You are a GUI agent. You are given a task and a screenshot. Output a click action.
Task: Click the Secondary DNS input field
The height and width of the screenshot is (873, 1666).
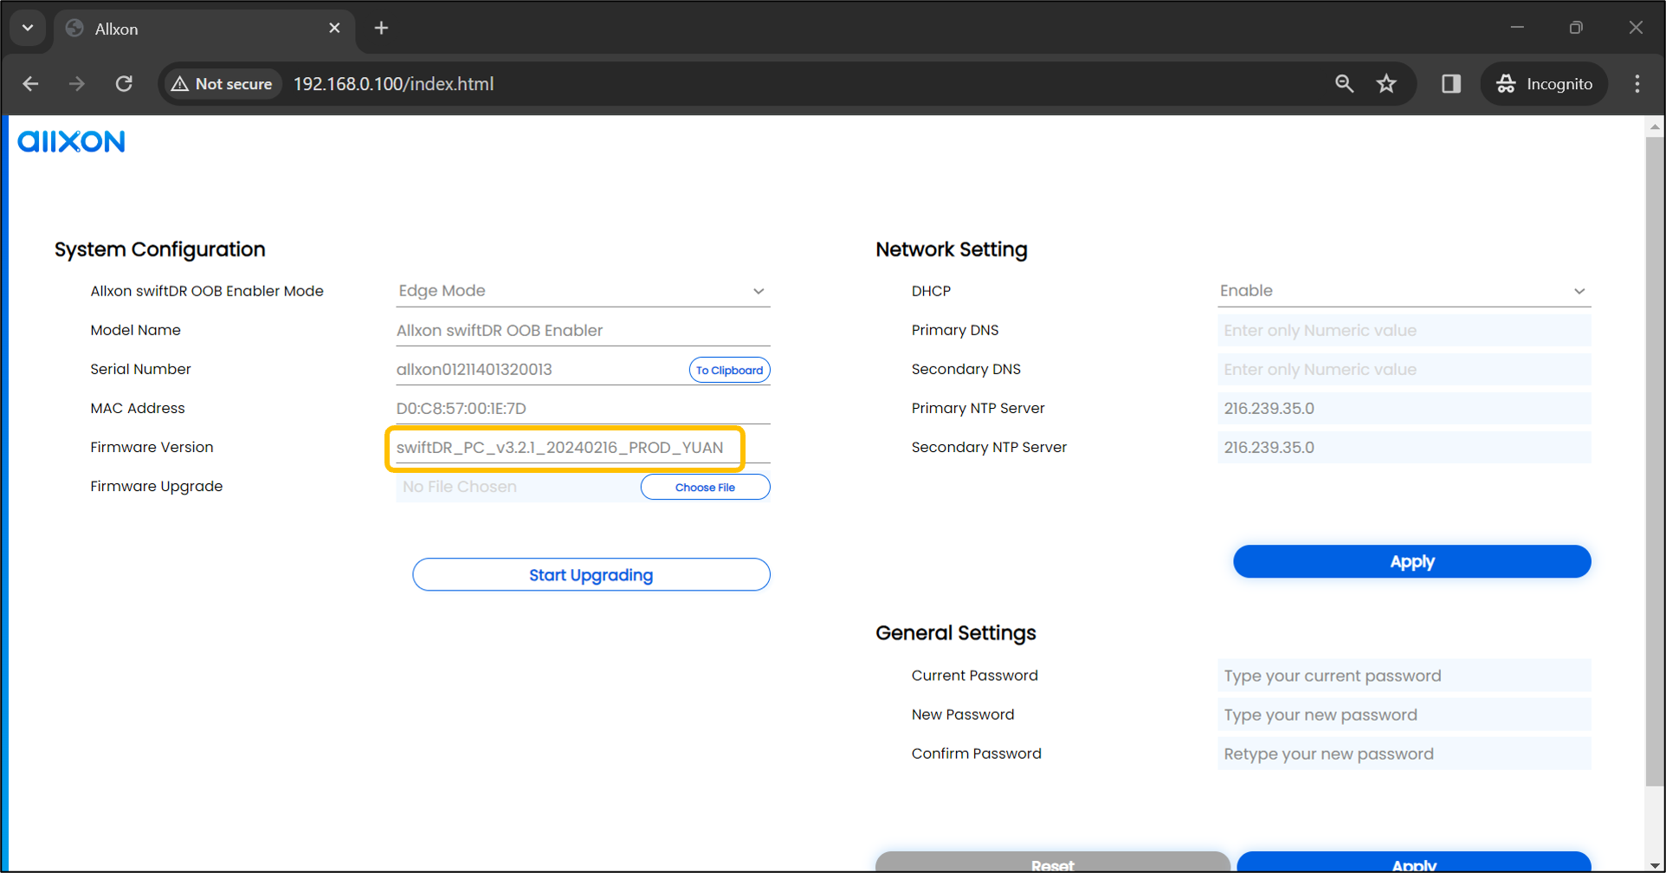coord(1404,370)
